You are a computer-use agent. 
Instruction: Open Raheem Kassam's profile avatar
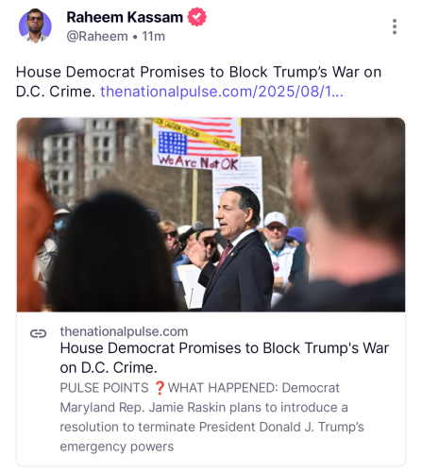35,26
